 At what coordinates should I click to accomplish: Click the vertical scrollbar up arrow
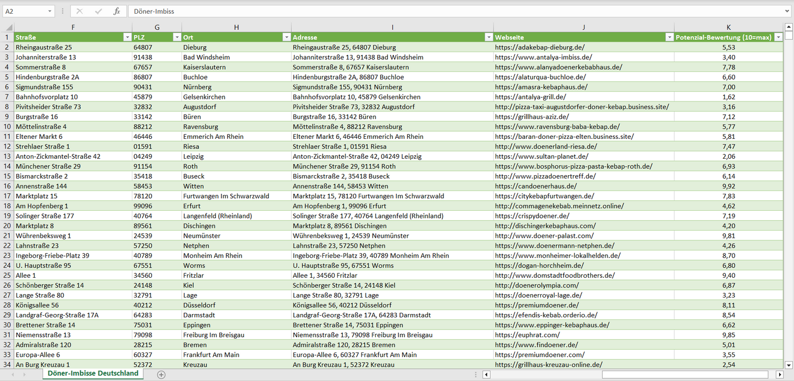coord(789,27)
